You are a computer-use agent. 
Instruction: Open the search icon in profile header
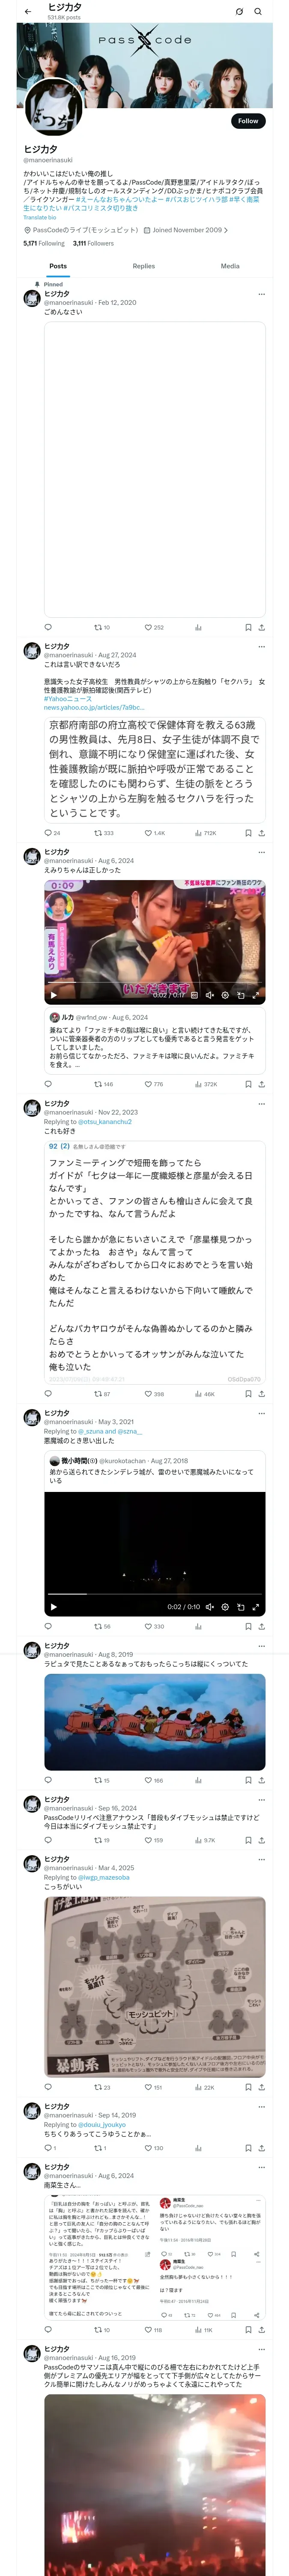pyautogui.click(x=258, y=12)
